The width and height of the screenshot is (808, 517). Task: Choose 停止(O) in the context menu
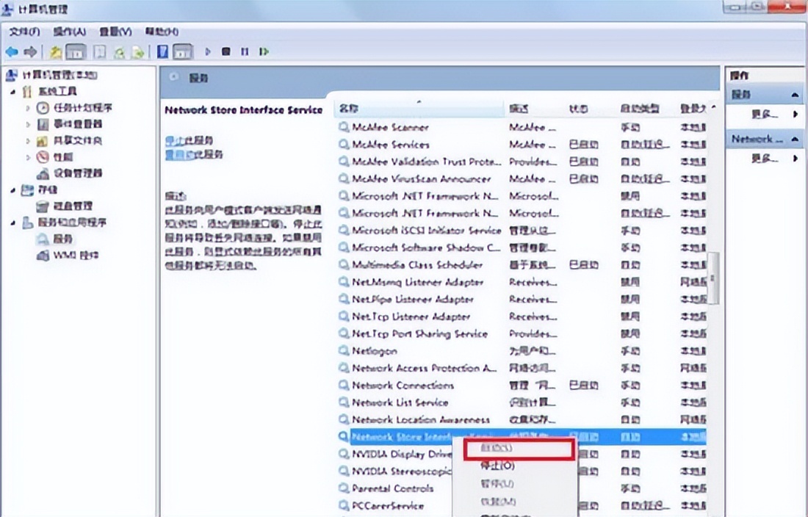coord(497,466)
